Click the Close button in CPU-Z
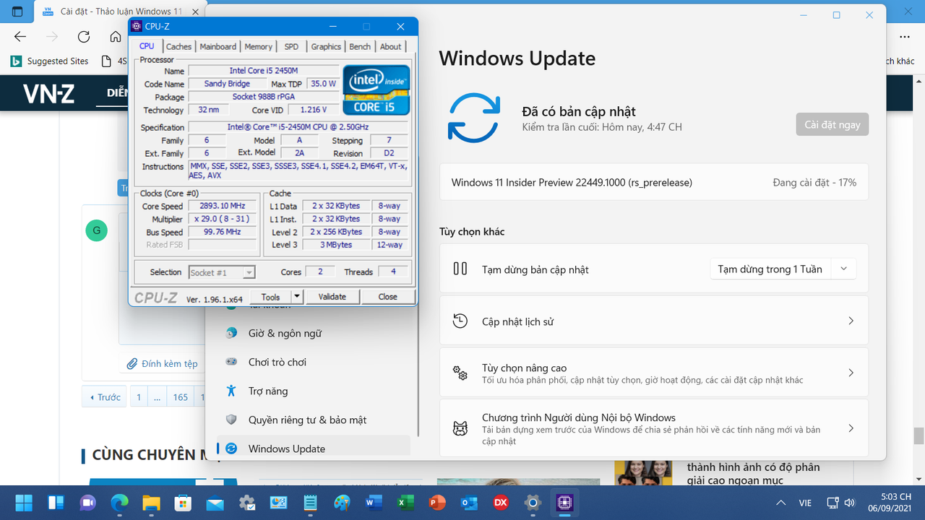This screenshot has width=925, height=520. (387, 297)
